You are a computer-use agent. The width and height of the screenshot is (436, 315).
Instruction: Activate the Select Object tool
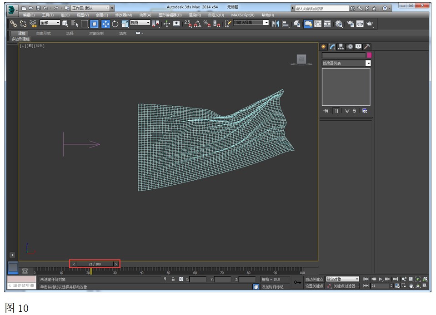click(x=65, y=24)
